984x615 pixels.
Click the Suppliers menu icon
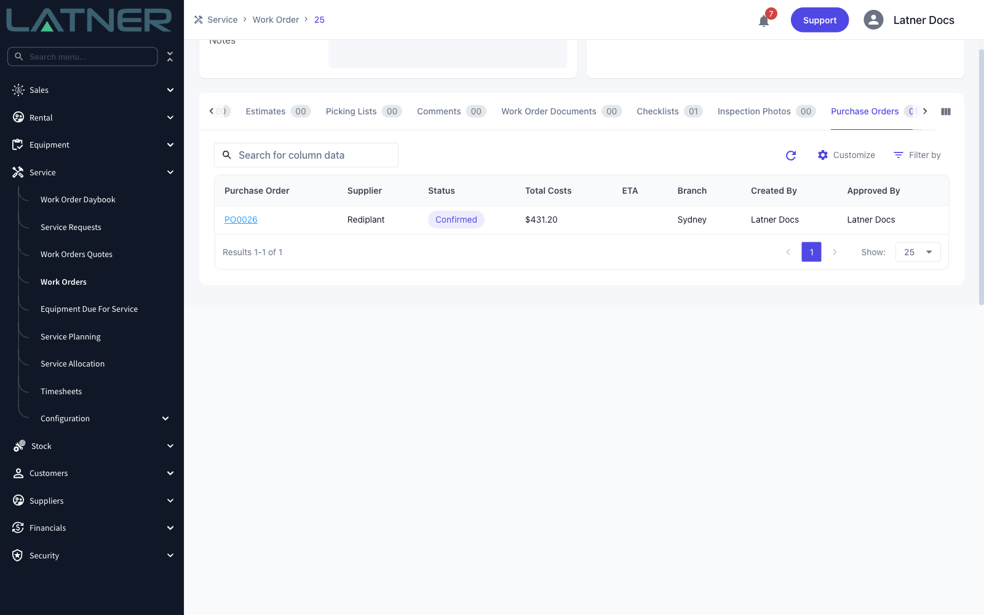tap(18, 501)
